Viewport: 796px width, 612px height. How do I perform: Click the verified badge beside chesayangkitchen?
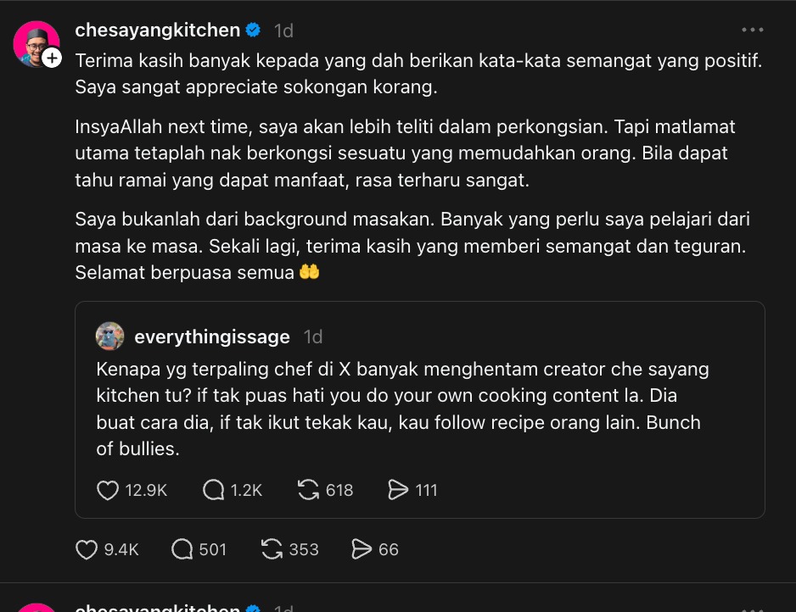pos(254,30)
